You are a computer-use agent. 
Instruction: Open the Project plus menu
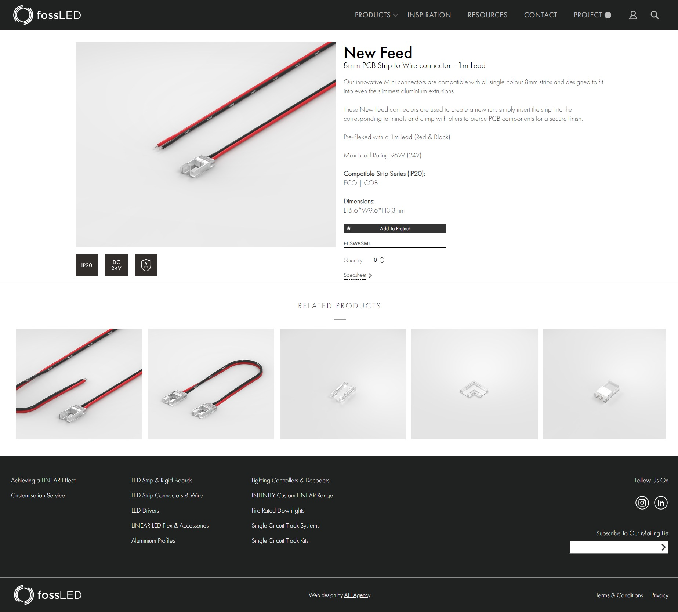pos(592,15)
